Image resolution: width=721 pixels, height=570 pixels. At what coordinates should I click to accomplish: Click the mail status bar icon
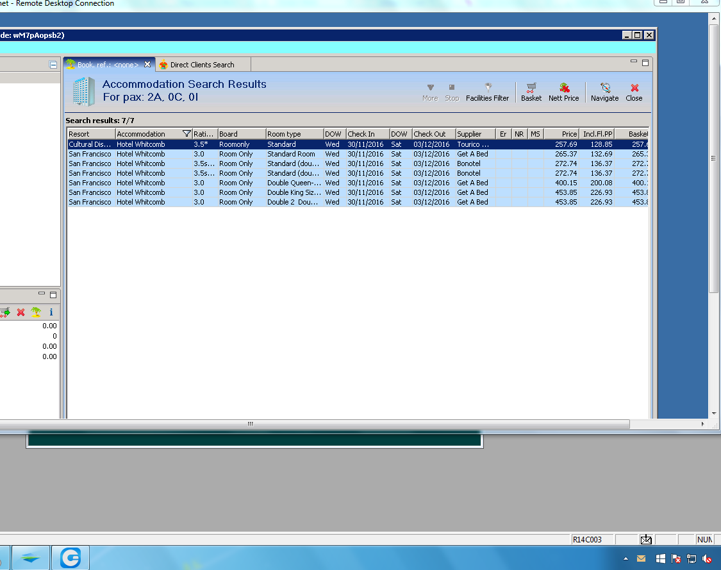pyautogui.click(x=646, y=540)
